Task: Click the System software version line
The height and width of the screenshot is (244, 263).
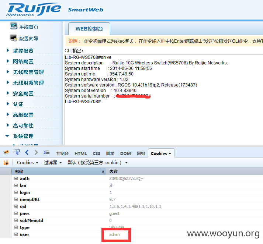Action: tap(131, 85)
